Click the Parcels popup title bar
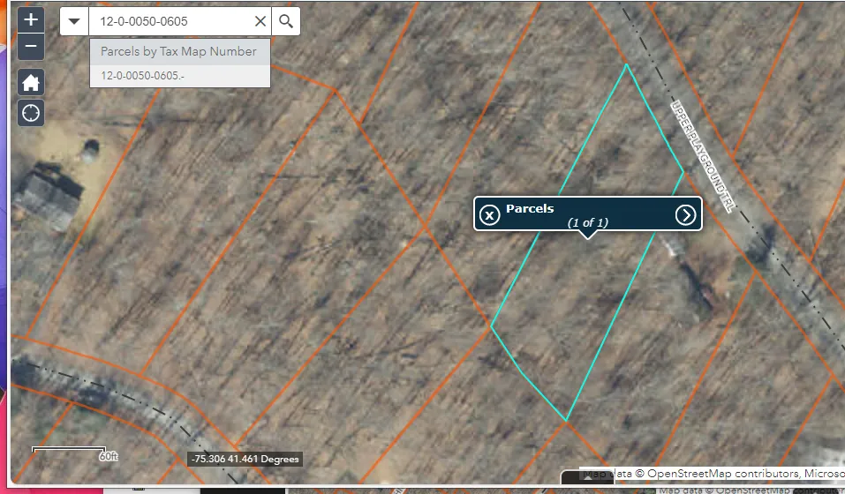This screenshot has width=845, height=494. tap(586, 209)
